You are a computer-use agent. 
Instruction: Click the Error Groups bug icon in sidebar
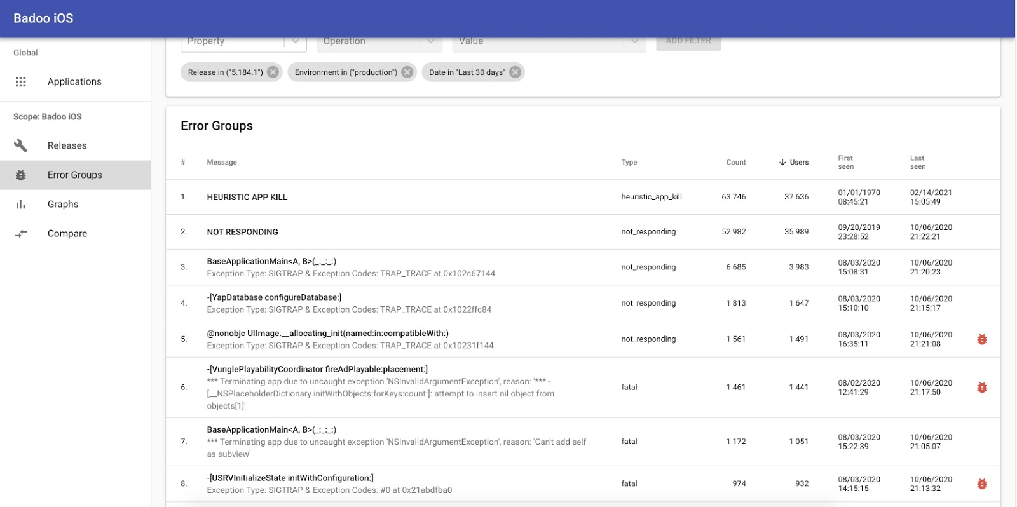(x=21, y=175)
